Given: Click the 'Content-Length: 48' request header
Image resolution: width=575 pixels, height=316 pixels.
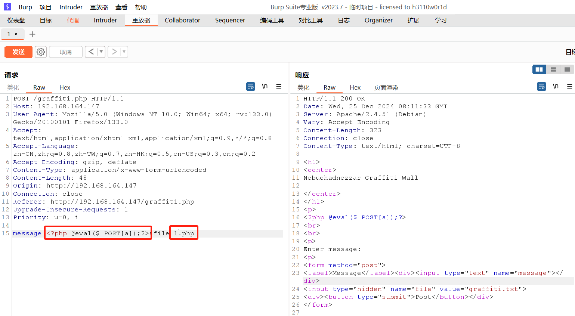Looking at the screenshot, I should pos(50,178).
